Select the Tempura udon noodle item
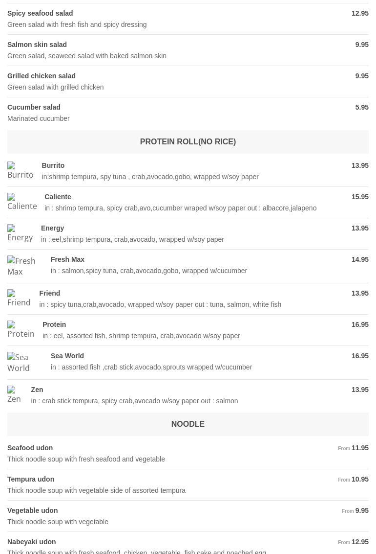The width and height of the screenshot is (376, 554). 31,479
